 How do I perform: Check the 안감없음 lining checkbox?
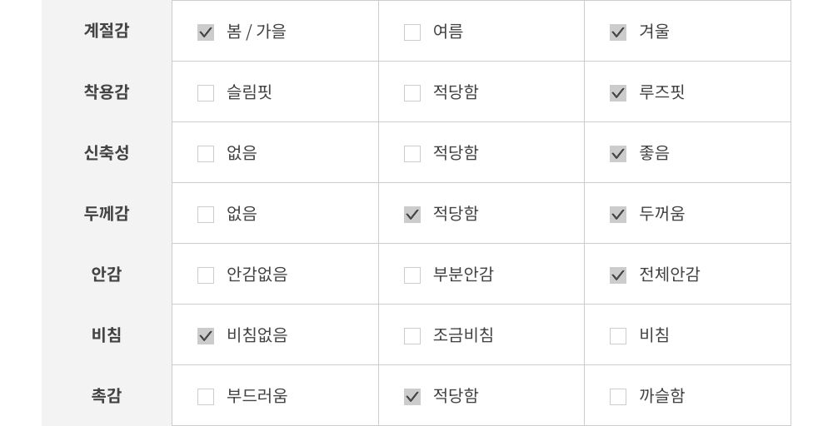click(x=206, y=275)
